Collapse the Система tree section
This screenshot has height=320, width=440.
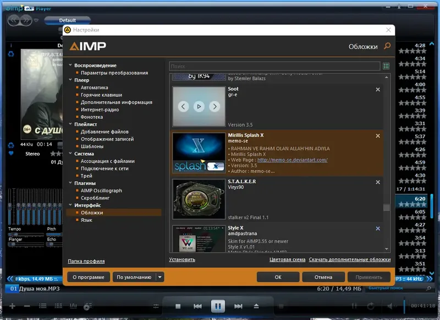[x=70, y=154]
